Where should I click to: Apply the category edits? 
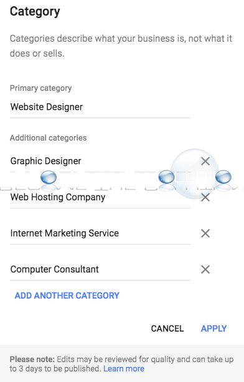[213, 328]
